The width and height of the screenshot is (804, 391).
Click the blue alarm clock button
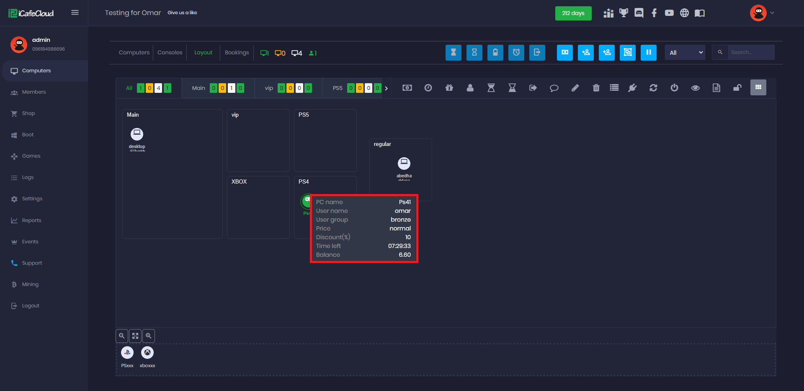tap(516, 53)
